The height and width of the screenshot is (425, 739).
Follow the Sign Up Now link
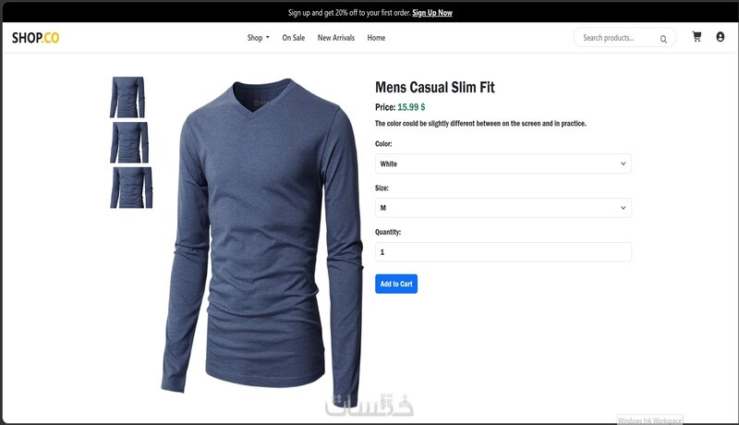click(432, 13)
